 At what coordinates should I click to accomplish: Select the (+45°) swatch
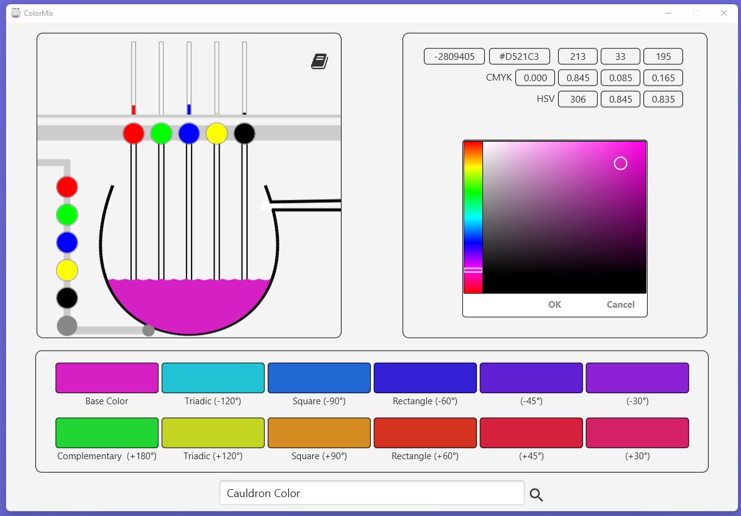531,433
